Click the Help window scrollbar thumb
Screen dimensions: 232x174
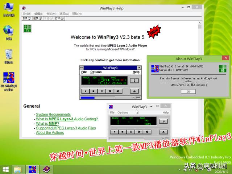[200, 26]
